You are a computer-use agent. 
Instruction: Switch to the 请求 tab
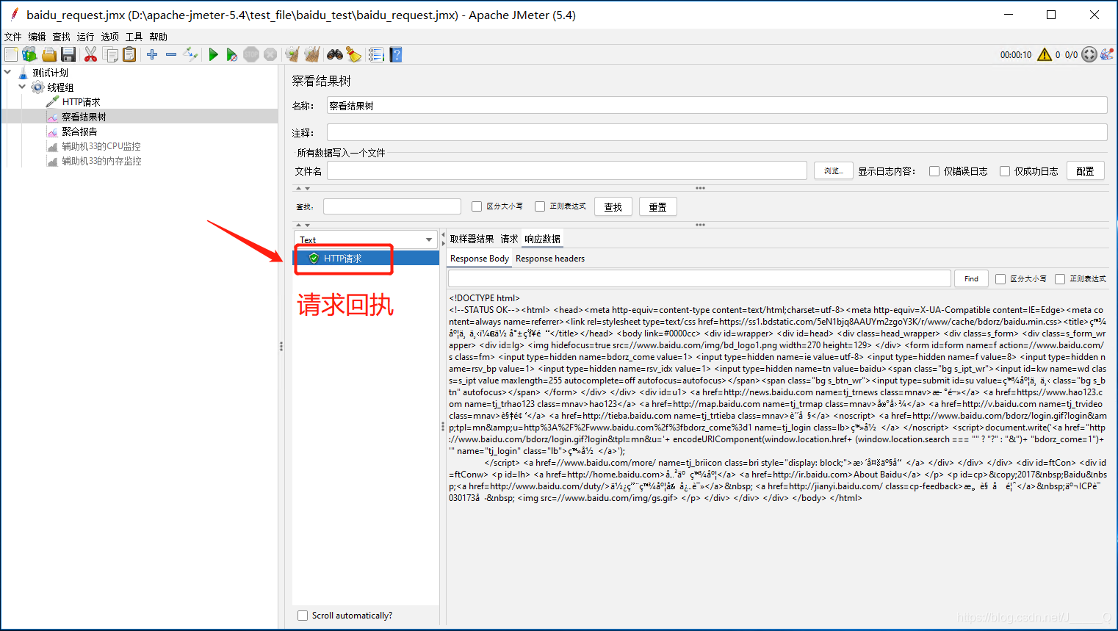click(x=509, y=239)
